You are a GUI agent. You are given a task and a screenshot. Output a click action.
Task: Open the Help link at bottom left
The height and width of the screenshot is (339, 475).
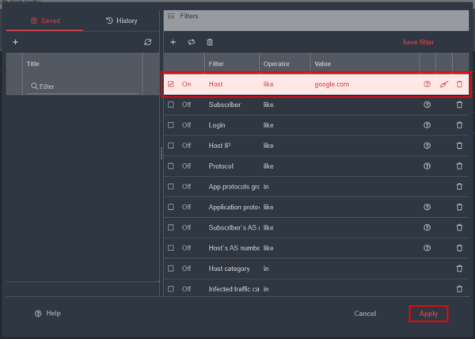pyautogui.click(x=47, y=314)
